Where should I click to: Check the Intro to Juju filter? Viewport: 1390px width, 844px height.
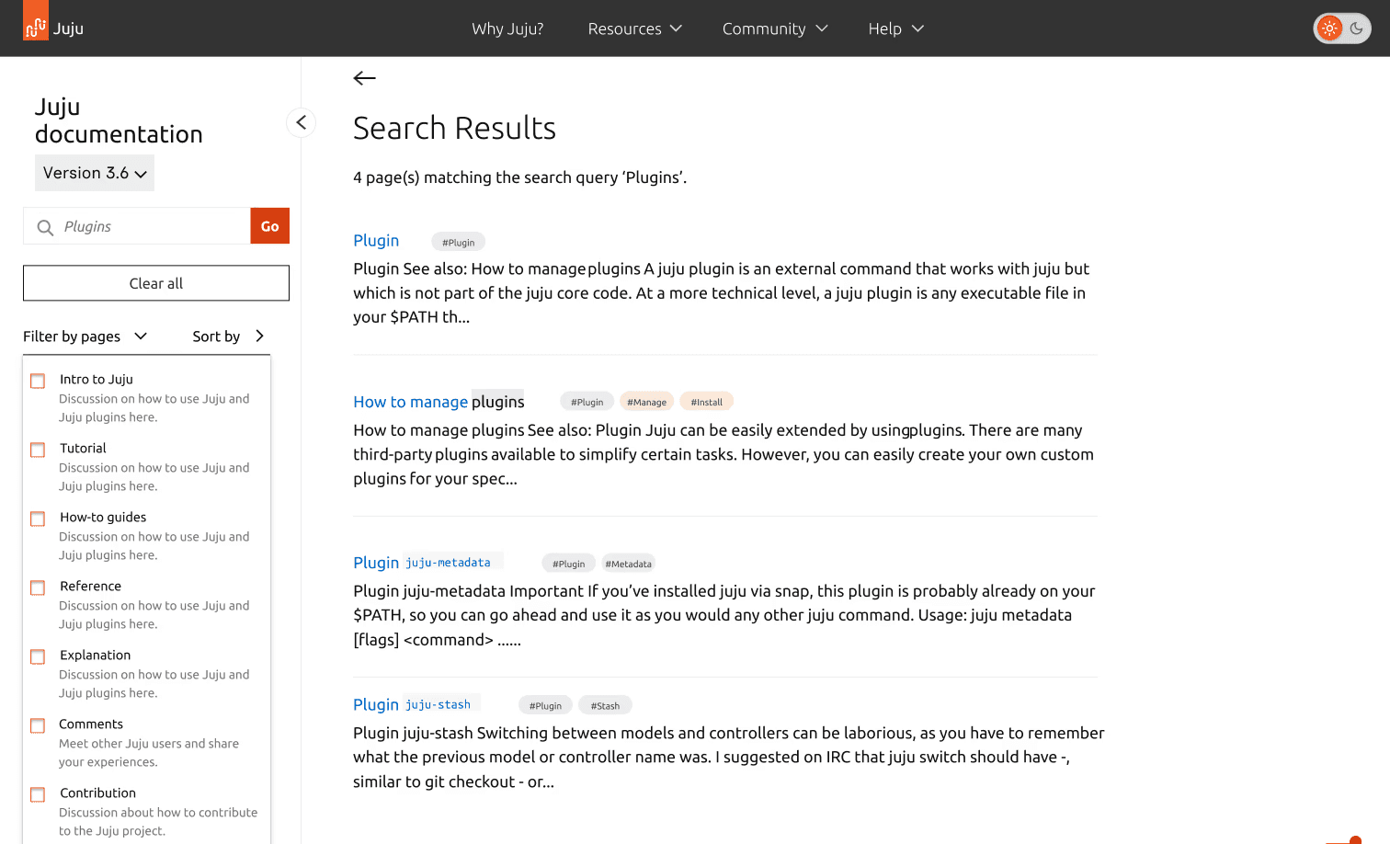[x=38, y=381]
